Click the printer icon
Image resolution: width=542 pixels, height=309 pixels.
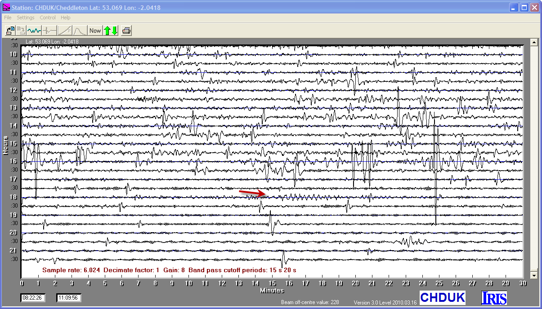pyautogui.click(x=126, y=31)
